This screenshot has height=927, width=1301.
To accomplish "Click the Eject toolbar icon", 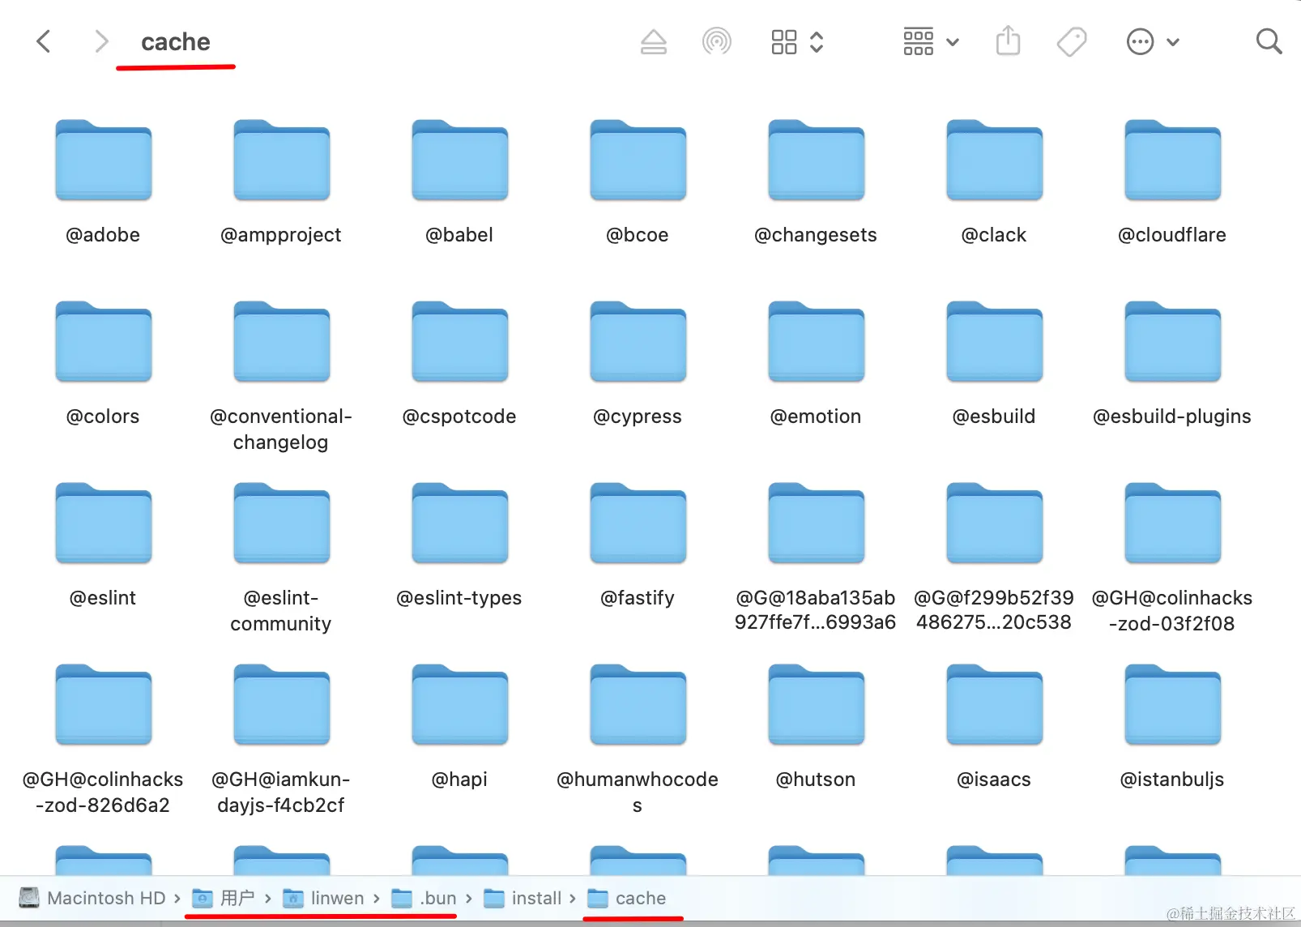I will tap(654, 41).
